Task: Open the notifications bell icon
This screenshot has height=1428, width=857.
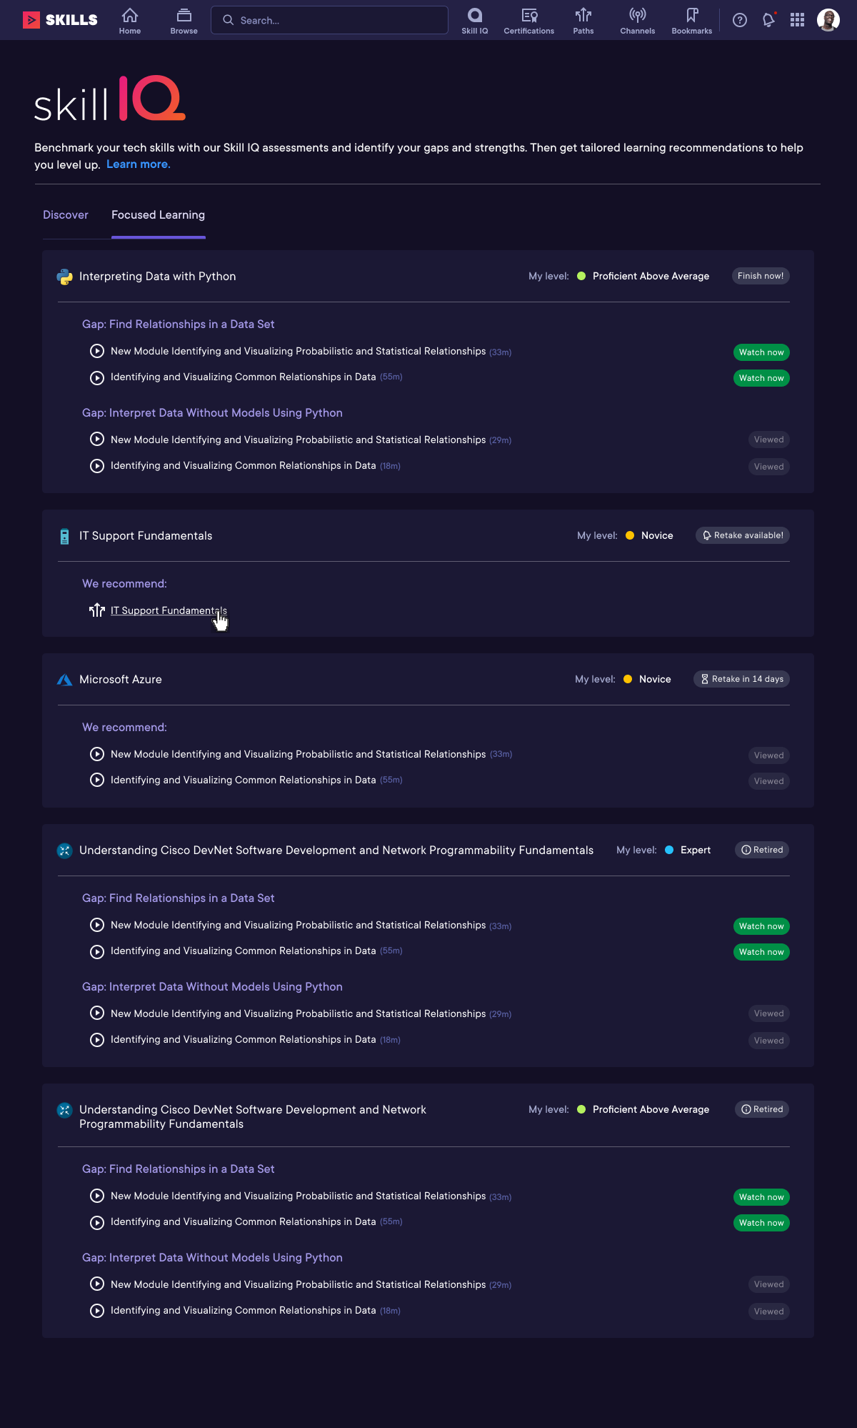Action: (x=768, y=20)
